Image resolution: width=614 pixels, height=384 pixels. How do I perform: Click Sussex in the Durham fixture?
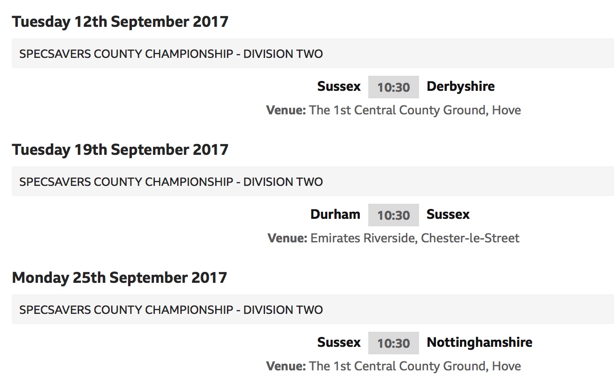tap(448, 215)
